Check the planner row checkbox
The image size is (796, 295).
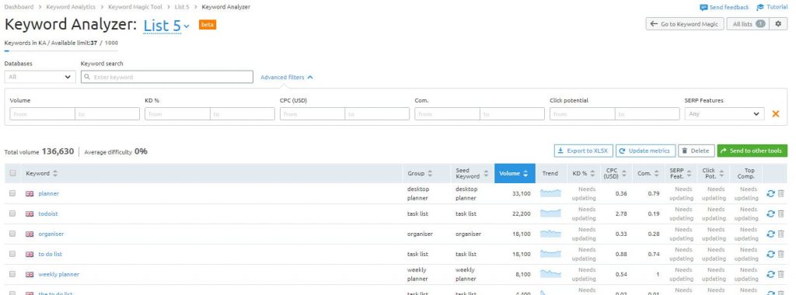[x=12, y=193]
